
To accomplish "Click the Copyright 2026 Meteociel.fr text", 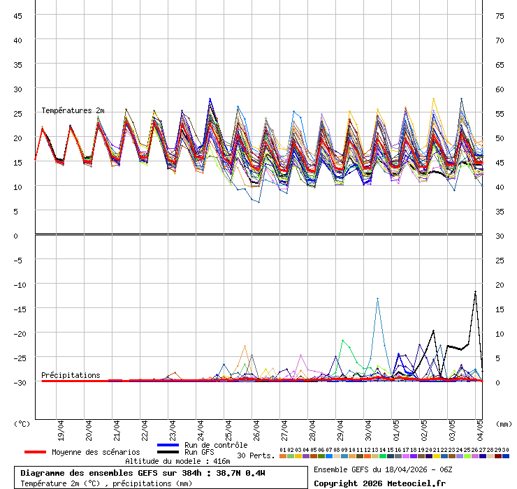I will pyautogui.click(x=379, y=483).
